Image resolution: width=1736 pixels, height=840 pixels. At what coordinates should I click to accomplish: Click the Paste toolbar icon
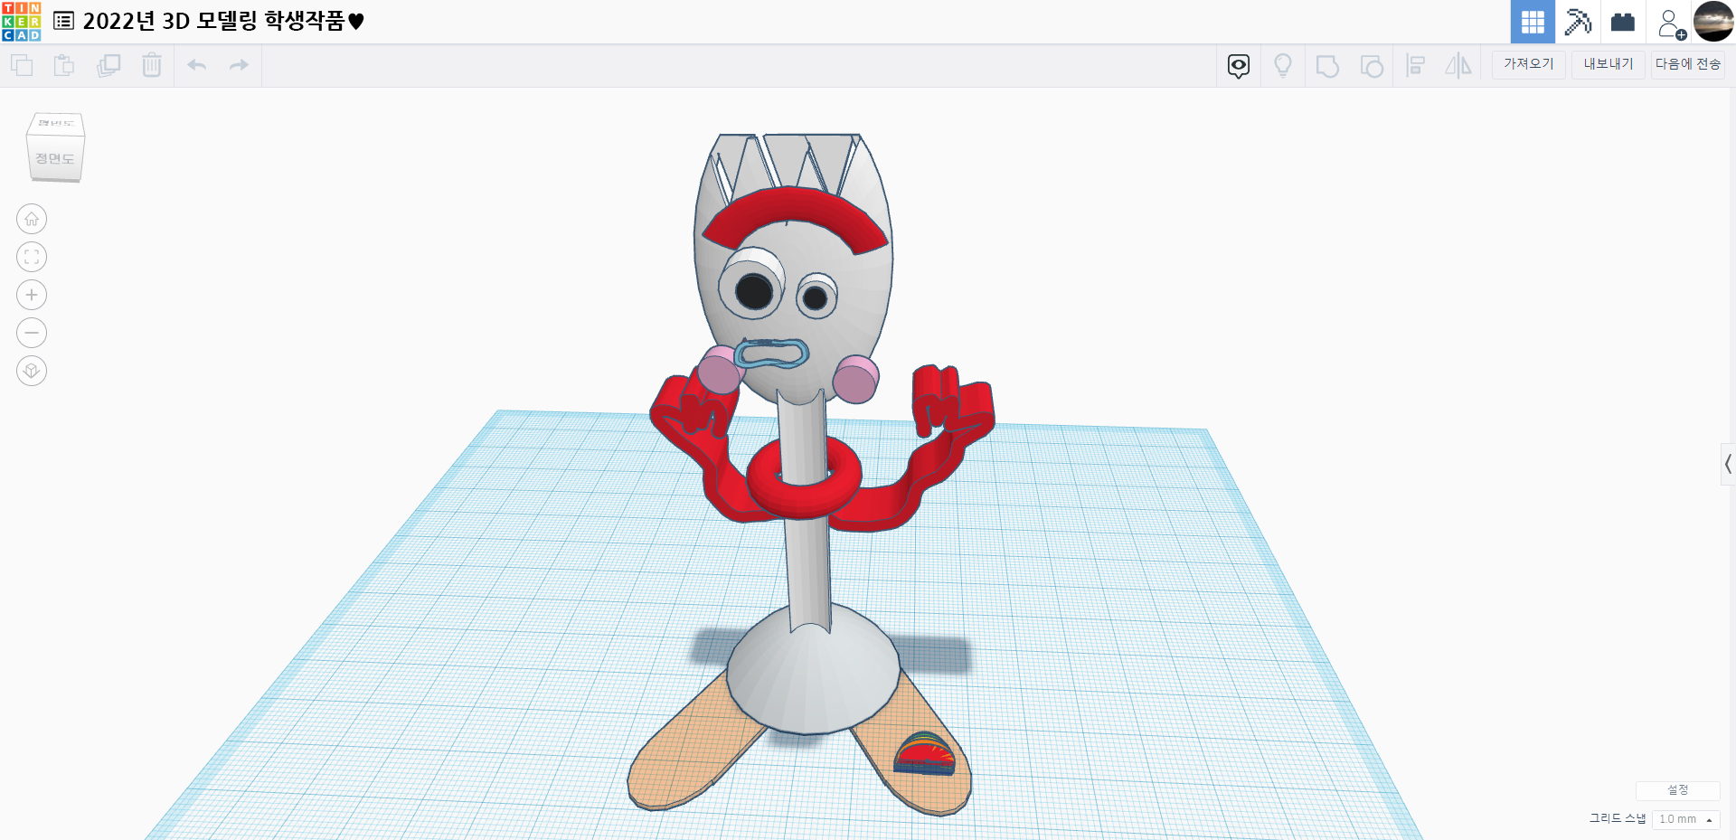tap(64, 65)
